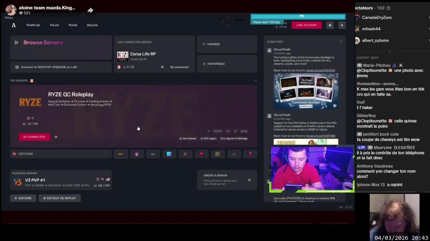The height and width of the screenshot is (241, 430).
Task: Open the FAVORIS section
Action: click(227, 44)
